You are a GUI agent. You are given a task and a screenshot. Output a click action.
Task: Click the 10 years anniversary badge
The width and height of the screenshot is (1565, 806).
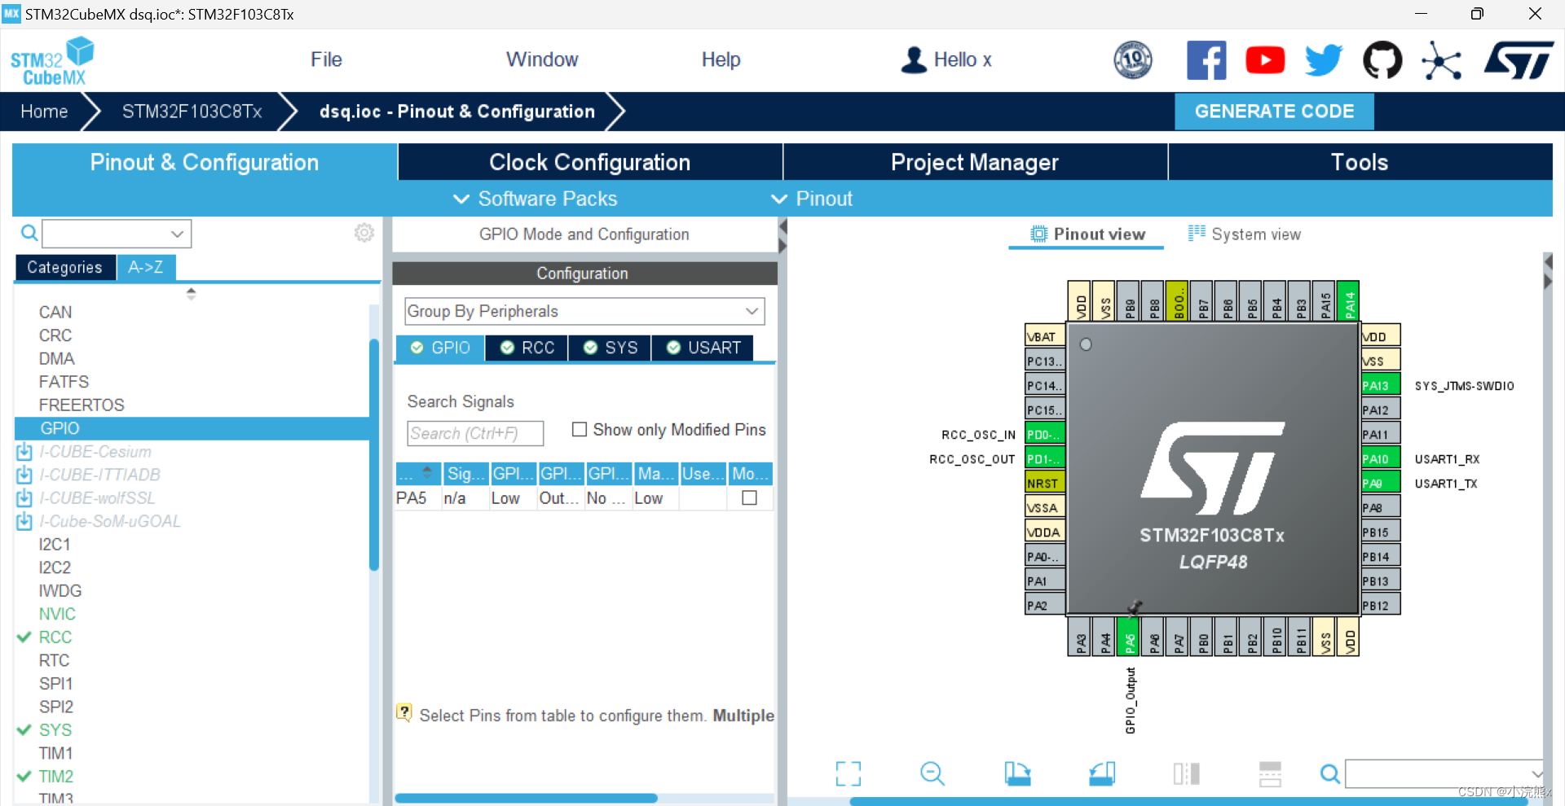[x=1133, y=59]
